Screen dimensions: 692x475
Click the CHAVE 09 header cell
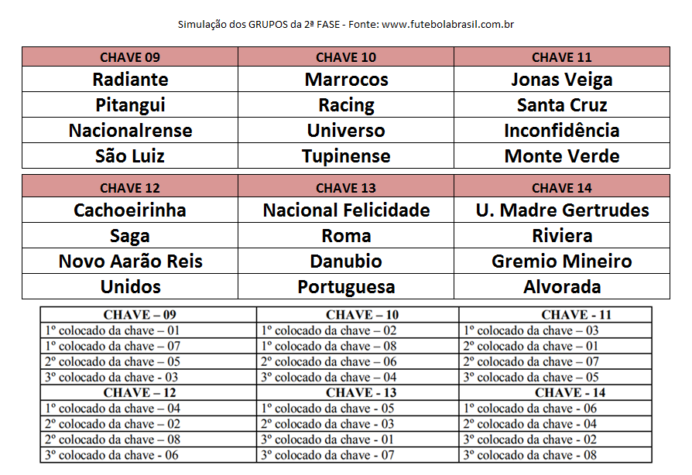(130, 57)
